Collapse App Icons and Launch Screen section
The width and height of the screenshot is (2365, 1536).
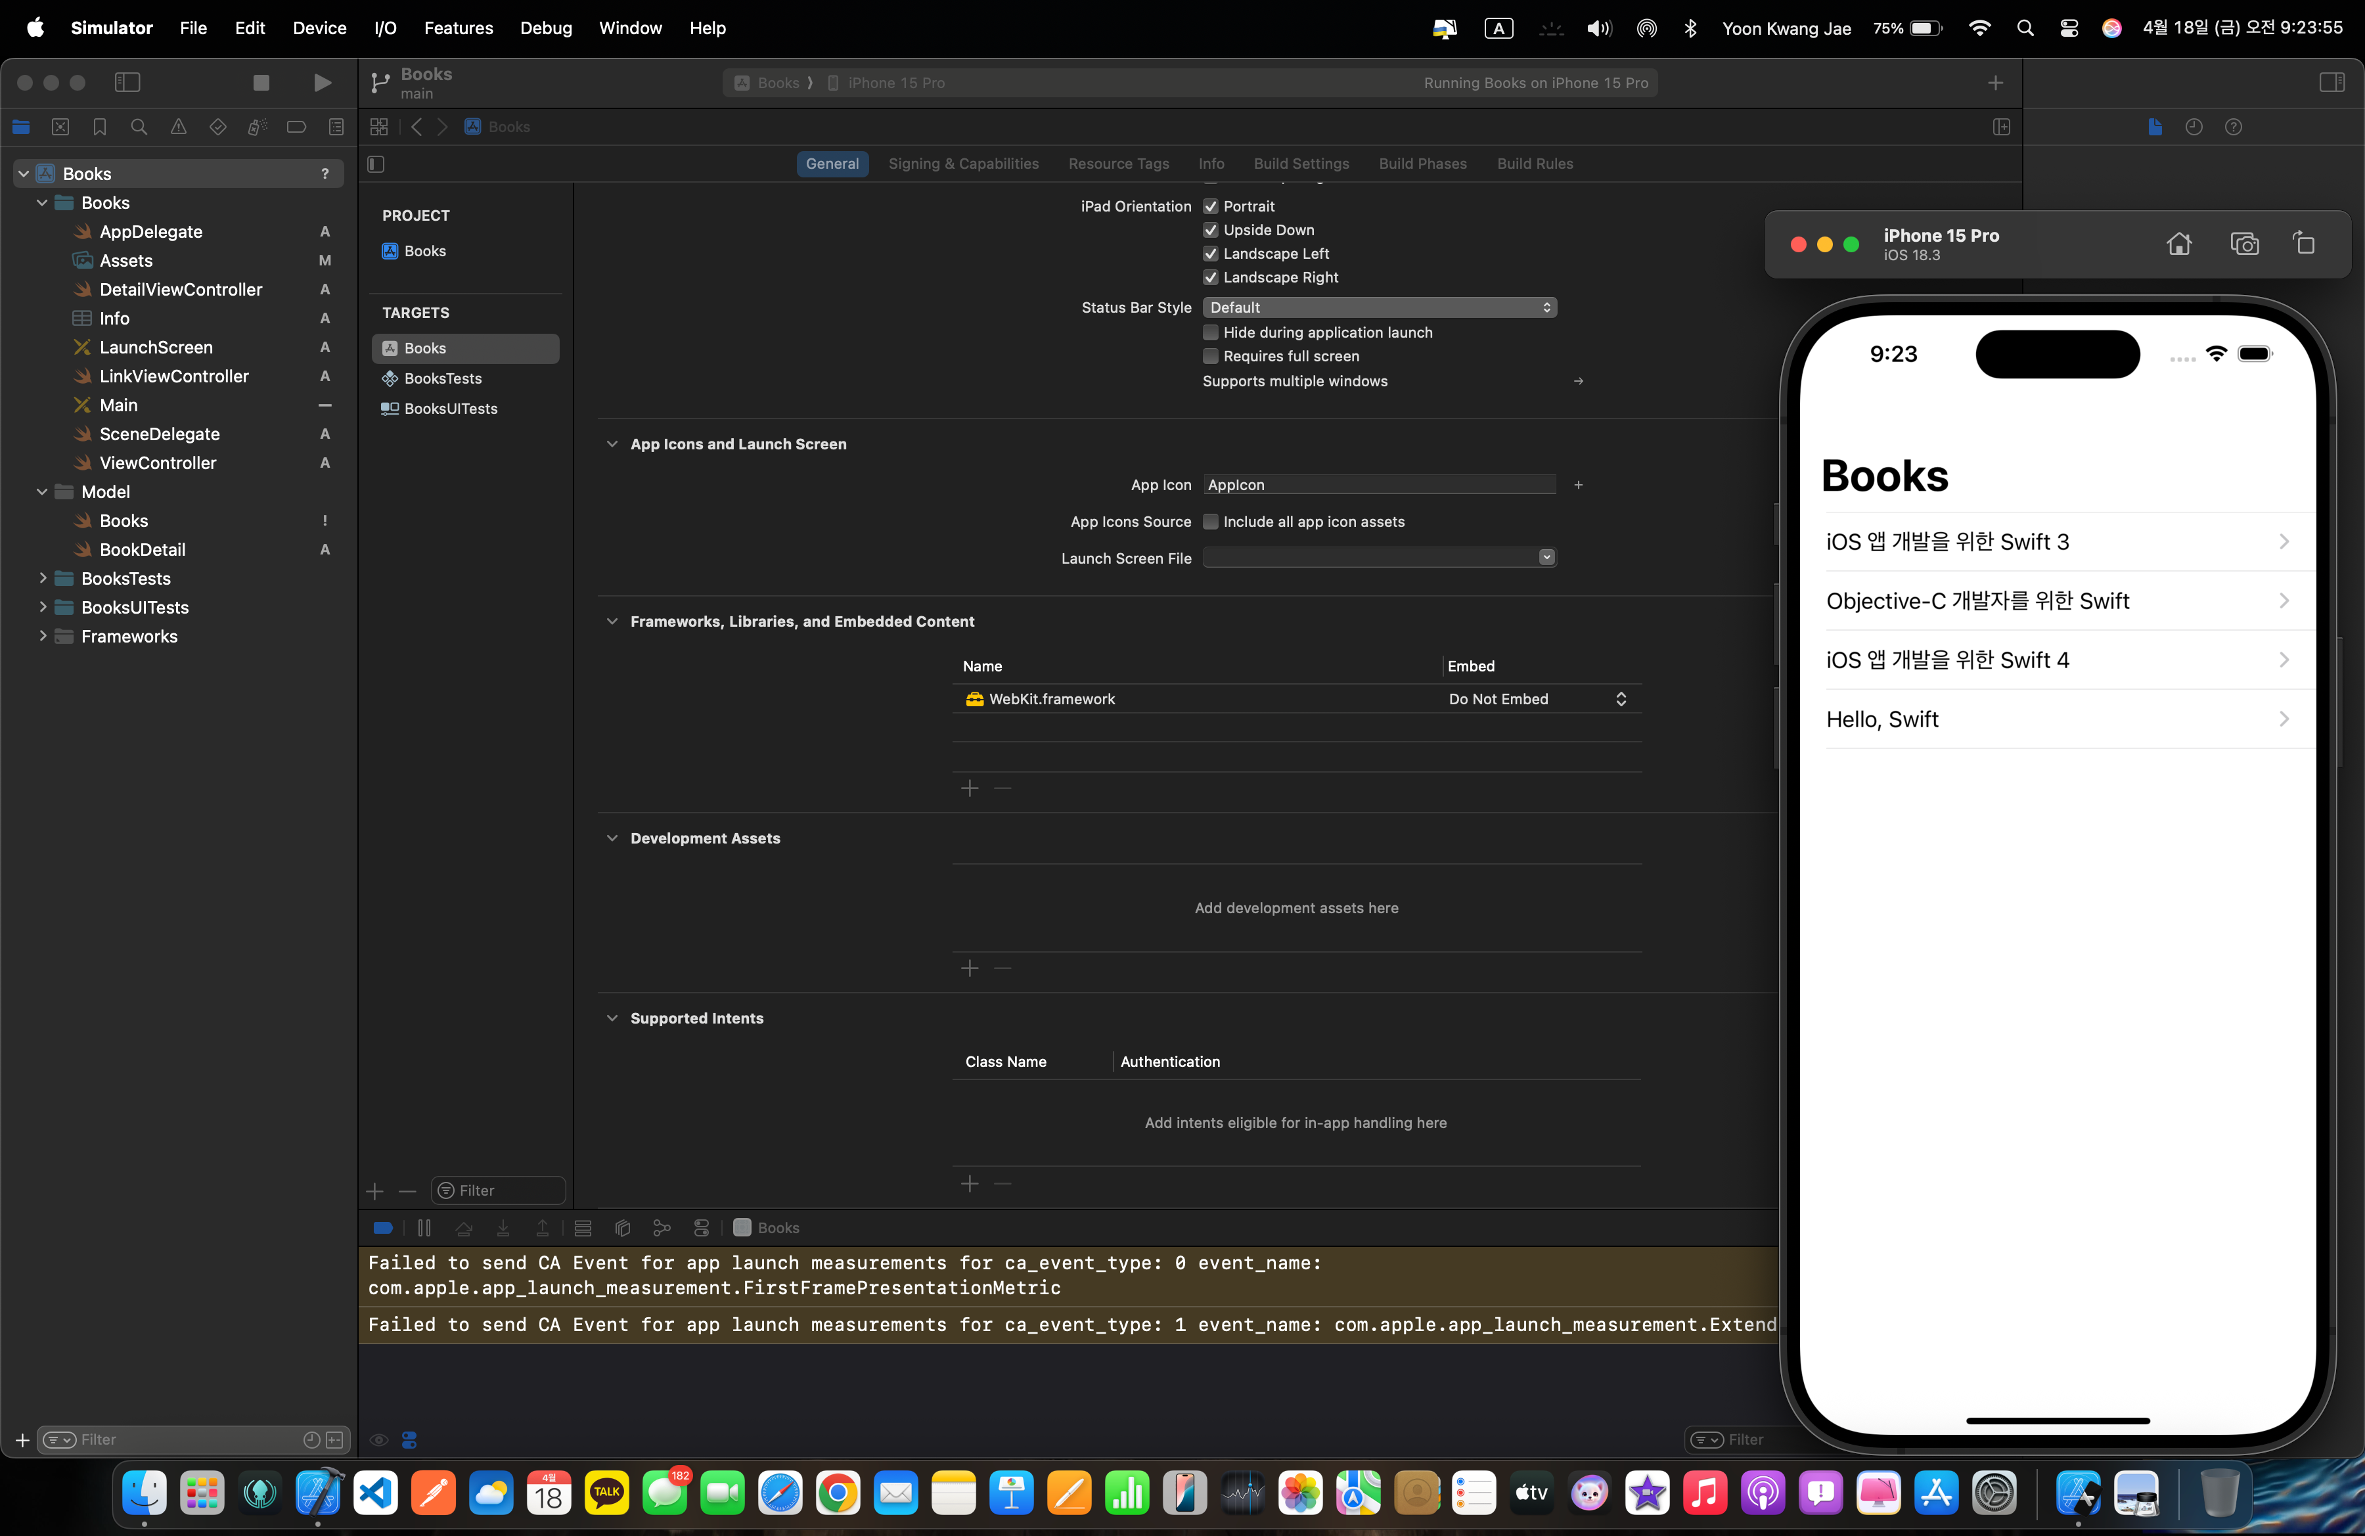coord(612,444)
